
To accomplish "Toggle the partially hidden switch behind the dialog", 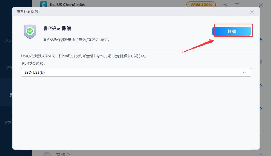I will (261, 62).
